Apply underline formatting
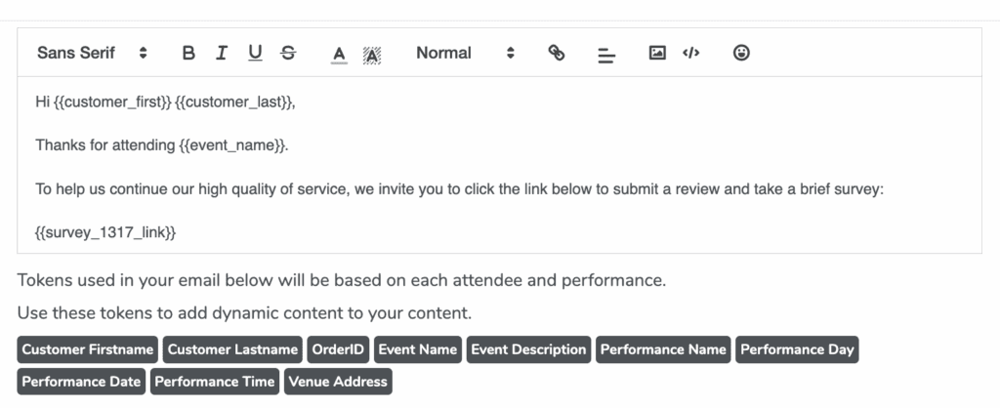 pos(255,54)
